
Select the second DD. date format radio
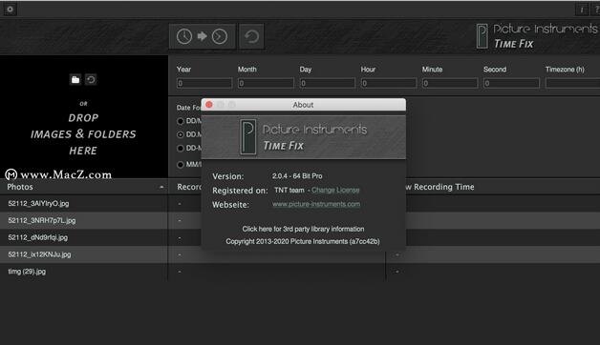181,134
